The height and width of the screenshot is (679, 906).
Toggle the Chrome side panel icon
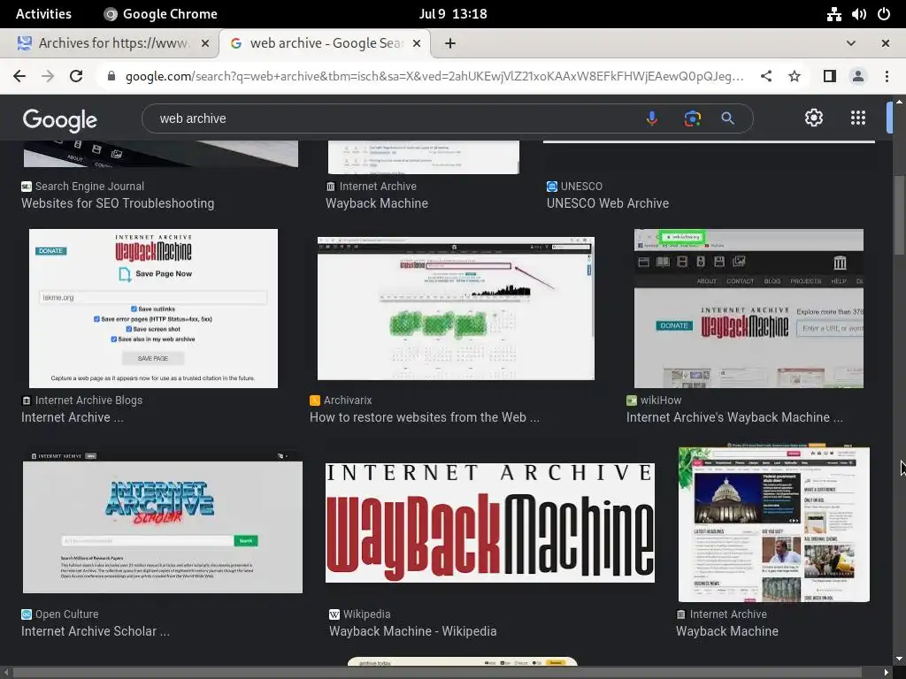click(x=830, y=76)
